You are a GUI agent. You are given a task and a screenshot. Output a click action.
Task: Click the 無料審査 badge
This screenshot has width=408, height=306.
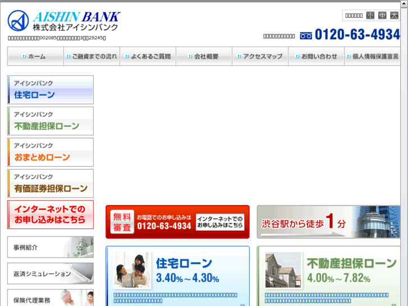122,222
